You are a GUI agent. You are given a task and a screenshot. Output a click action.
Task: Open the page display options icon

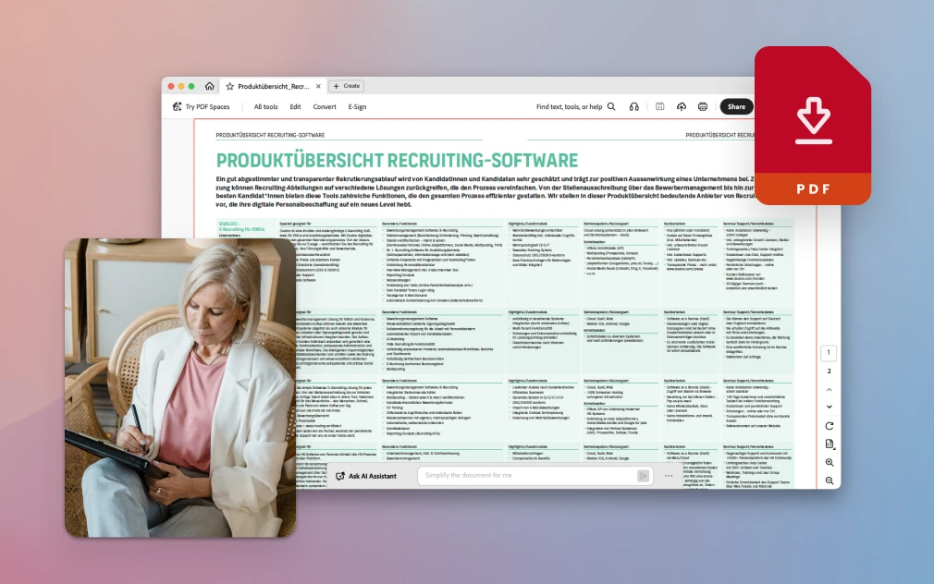click(830, 444)
